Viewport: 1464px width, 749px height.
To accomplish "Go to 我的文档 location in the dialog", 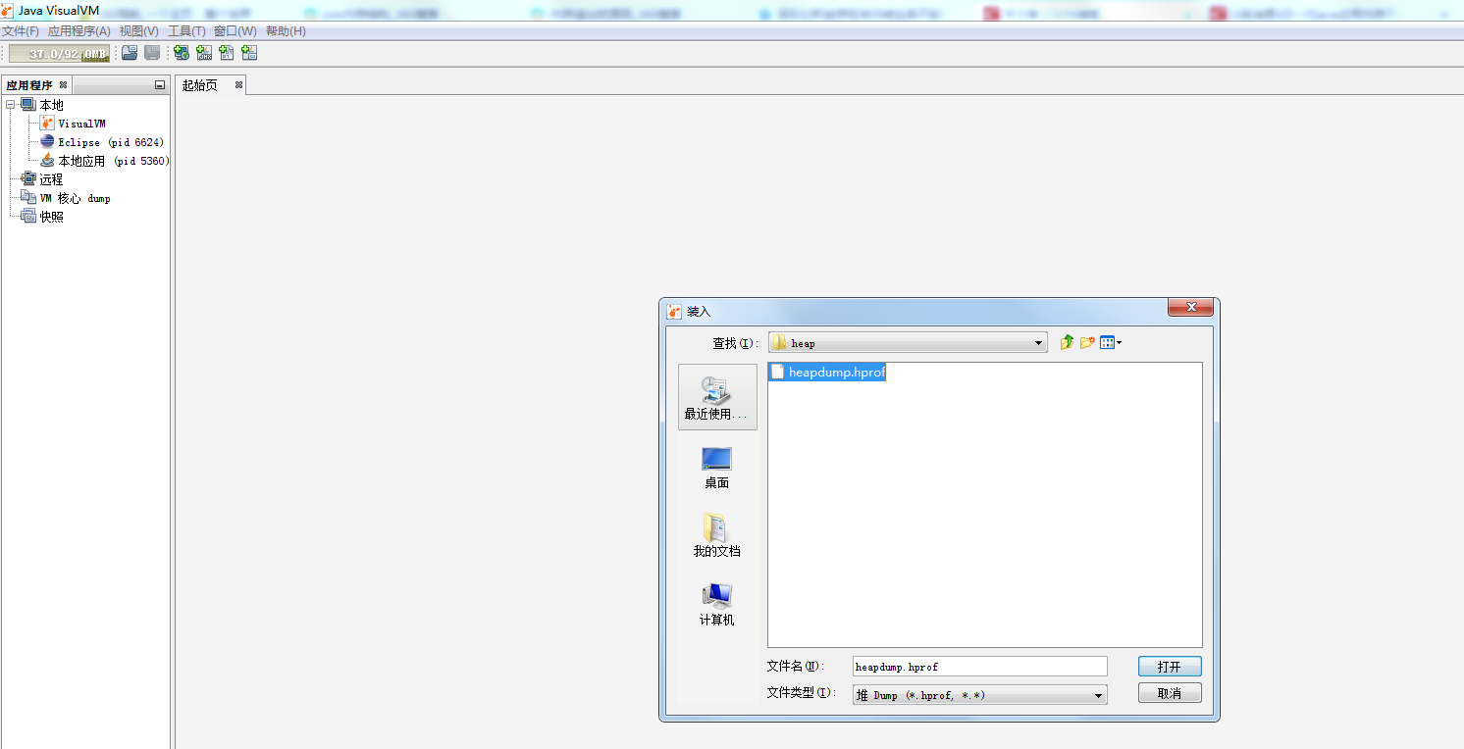I will (716, 535).
